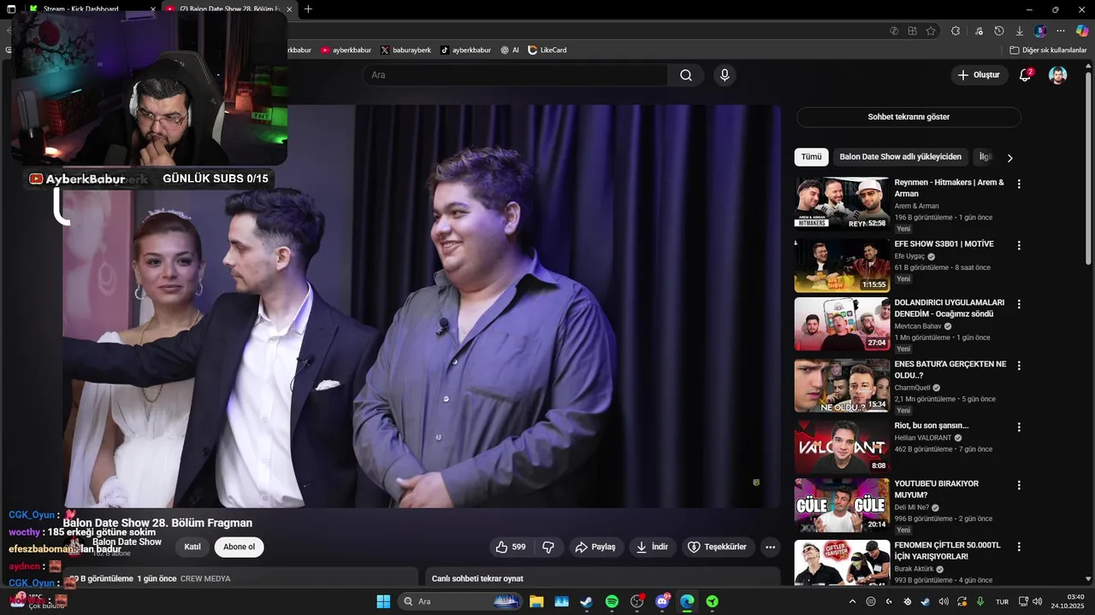The width and height of the screenshot is (1095, 615).
Task: Join the channel with Katıl button
Action: pos(192,547)
